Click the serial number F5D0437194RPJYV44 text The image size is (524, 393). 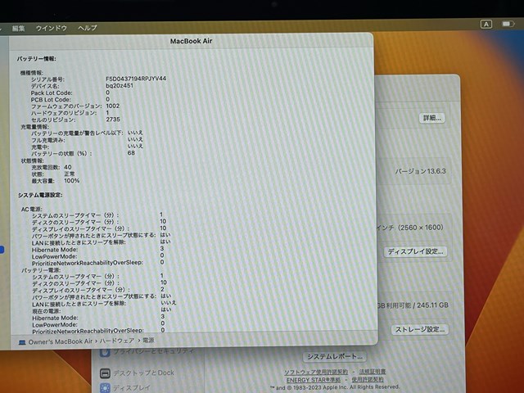point(136,79)
